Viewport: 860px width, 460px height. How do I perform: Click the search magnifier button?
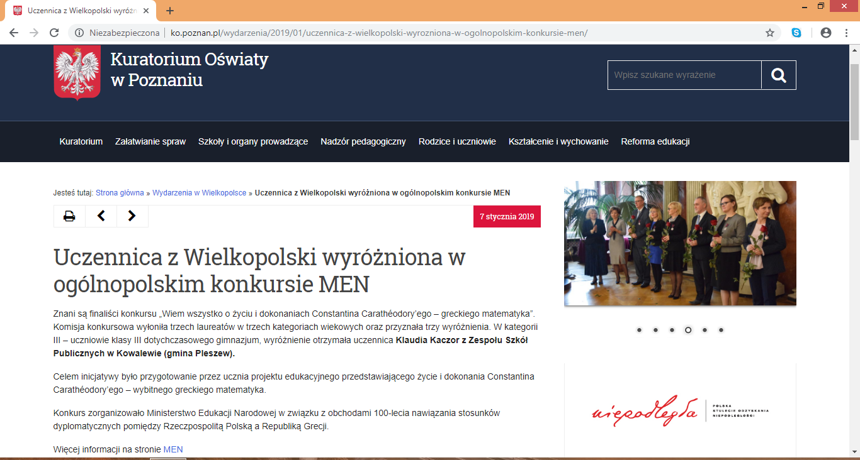tap(779, 75)
